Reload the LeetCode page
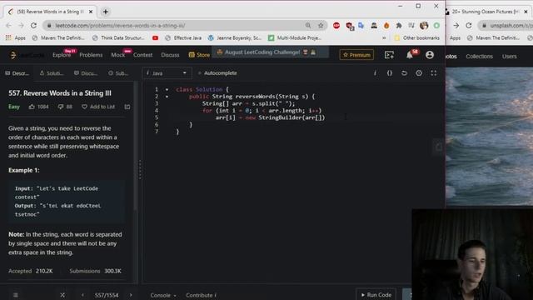This screenshot has height=300, width=533. point(33,26)
